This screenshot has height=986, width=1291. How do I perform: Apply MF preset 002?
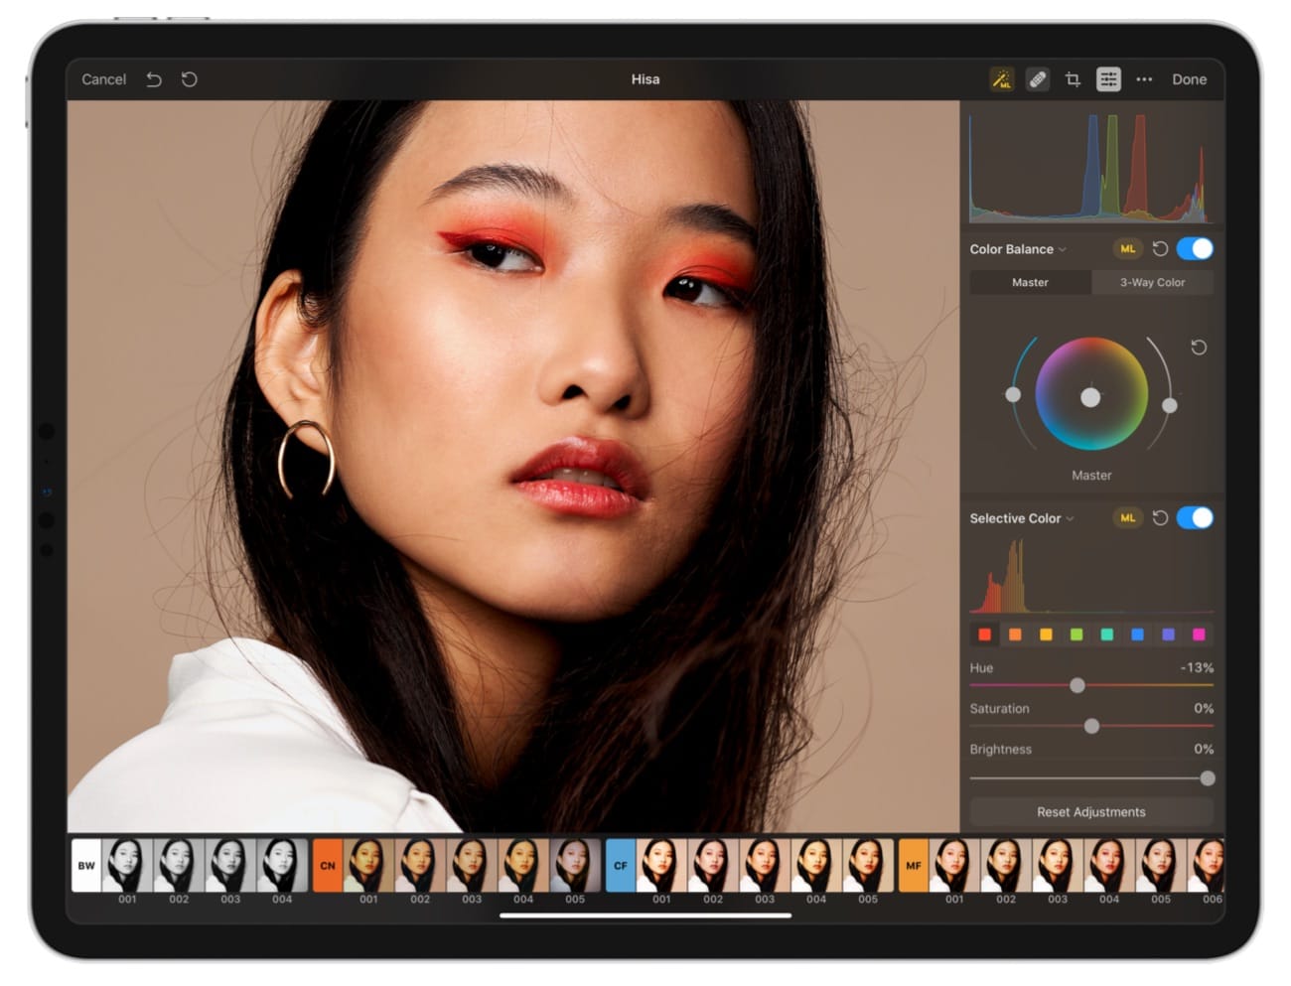click(1006, 866)
